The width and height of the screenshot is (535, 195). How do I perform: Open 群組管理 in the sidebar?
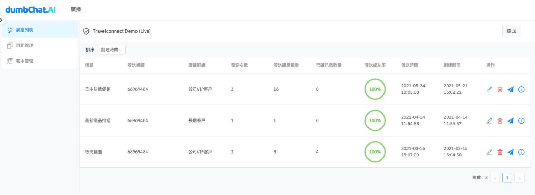tap(25, 45)
